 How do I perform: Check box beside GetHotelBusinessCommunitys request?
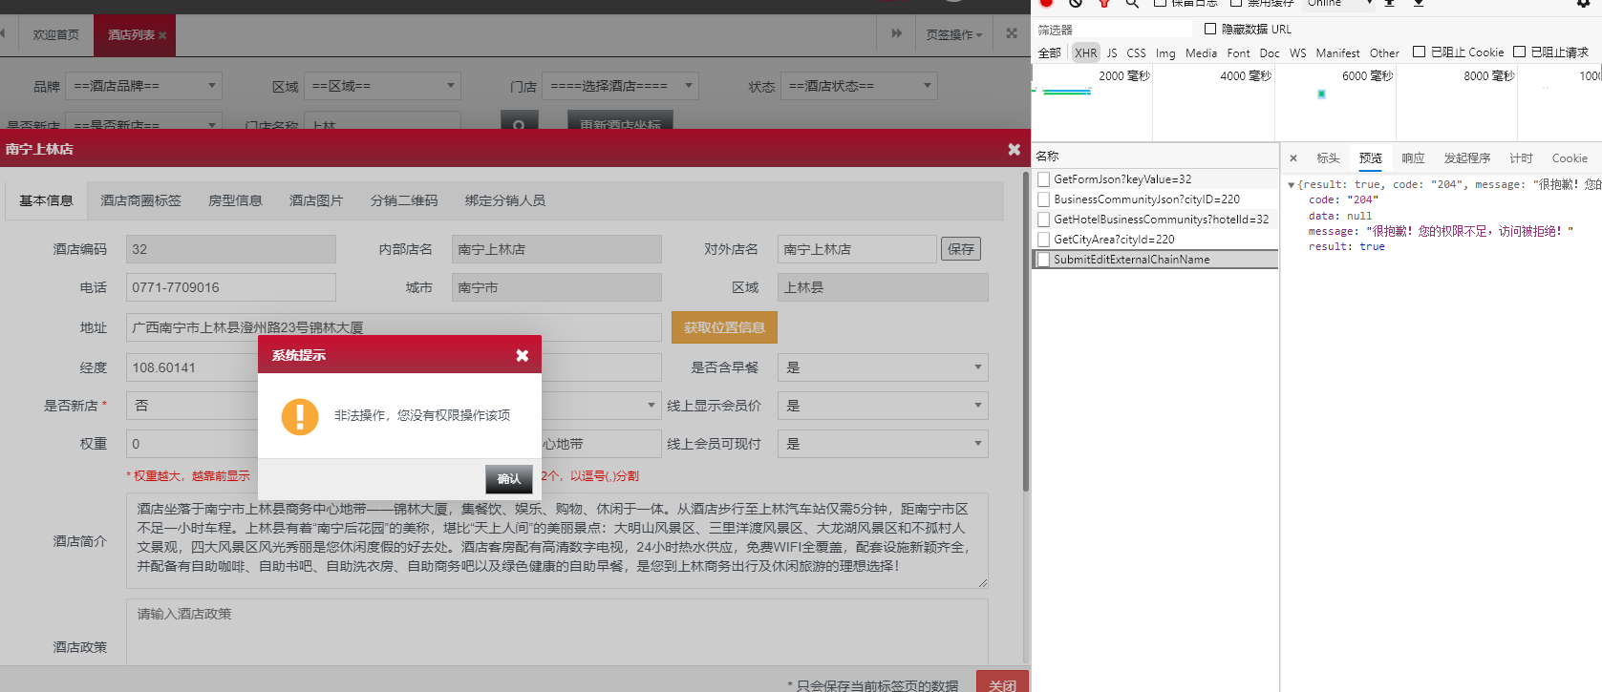[x=1044, y=220]
